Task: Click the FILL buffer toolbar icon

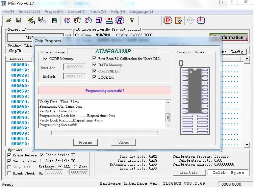Action: [109, 20]
